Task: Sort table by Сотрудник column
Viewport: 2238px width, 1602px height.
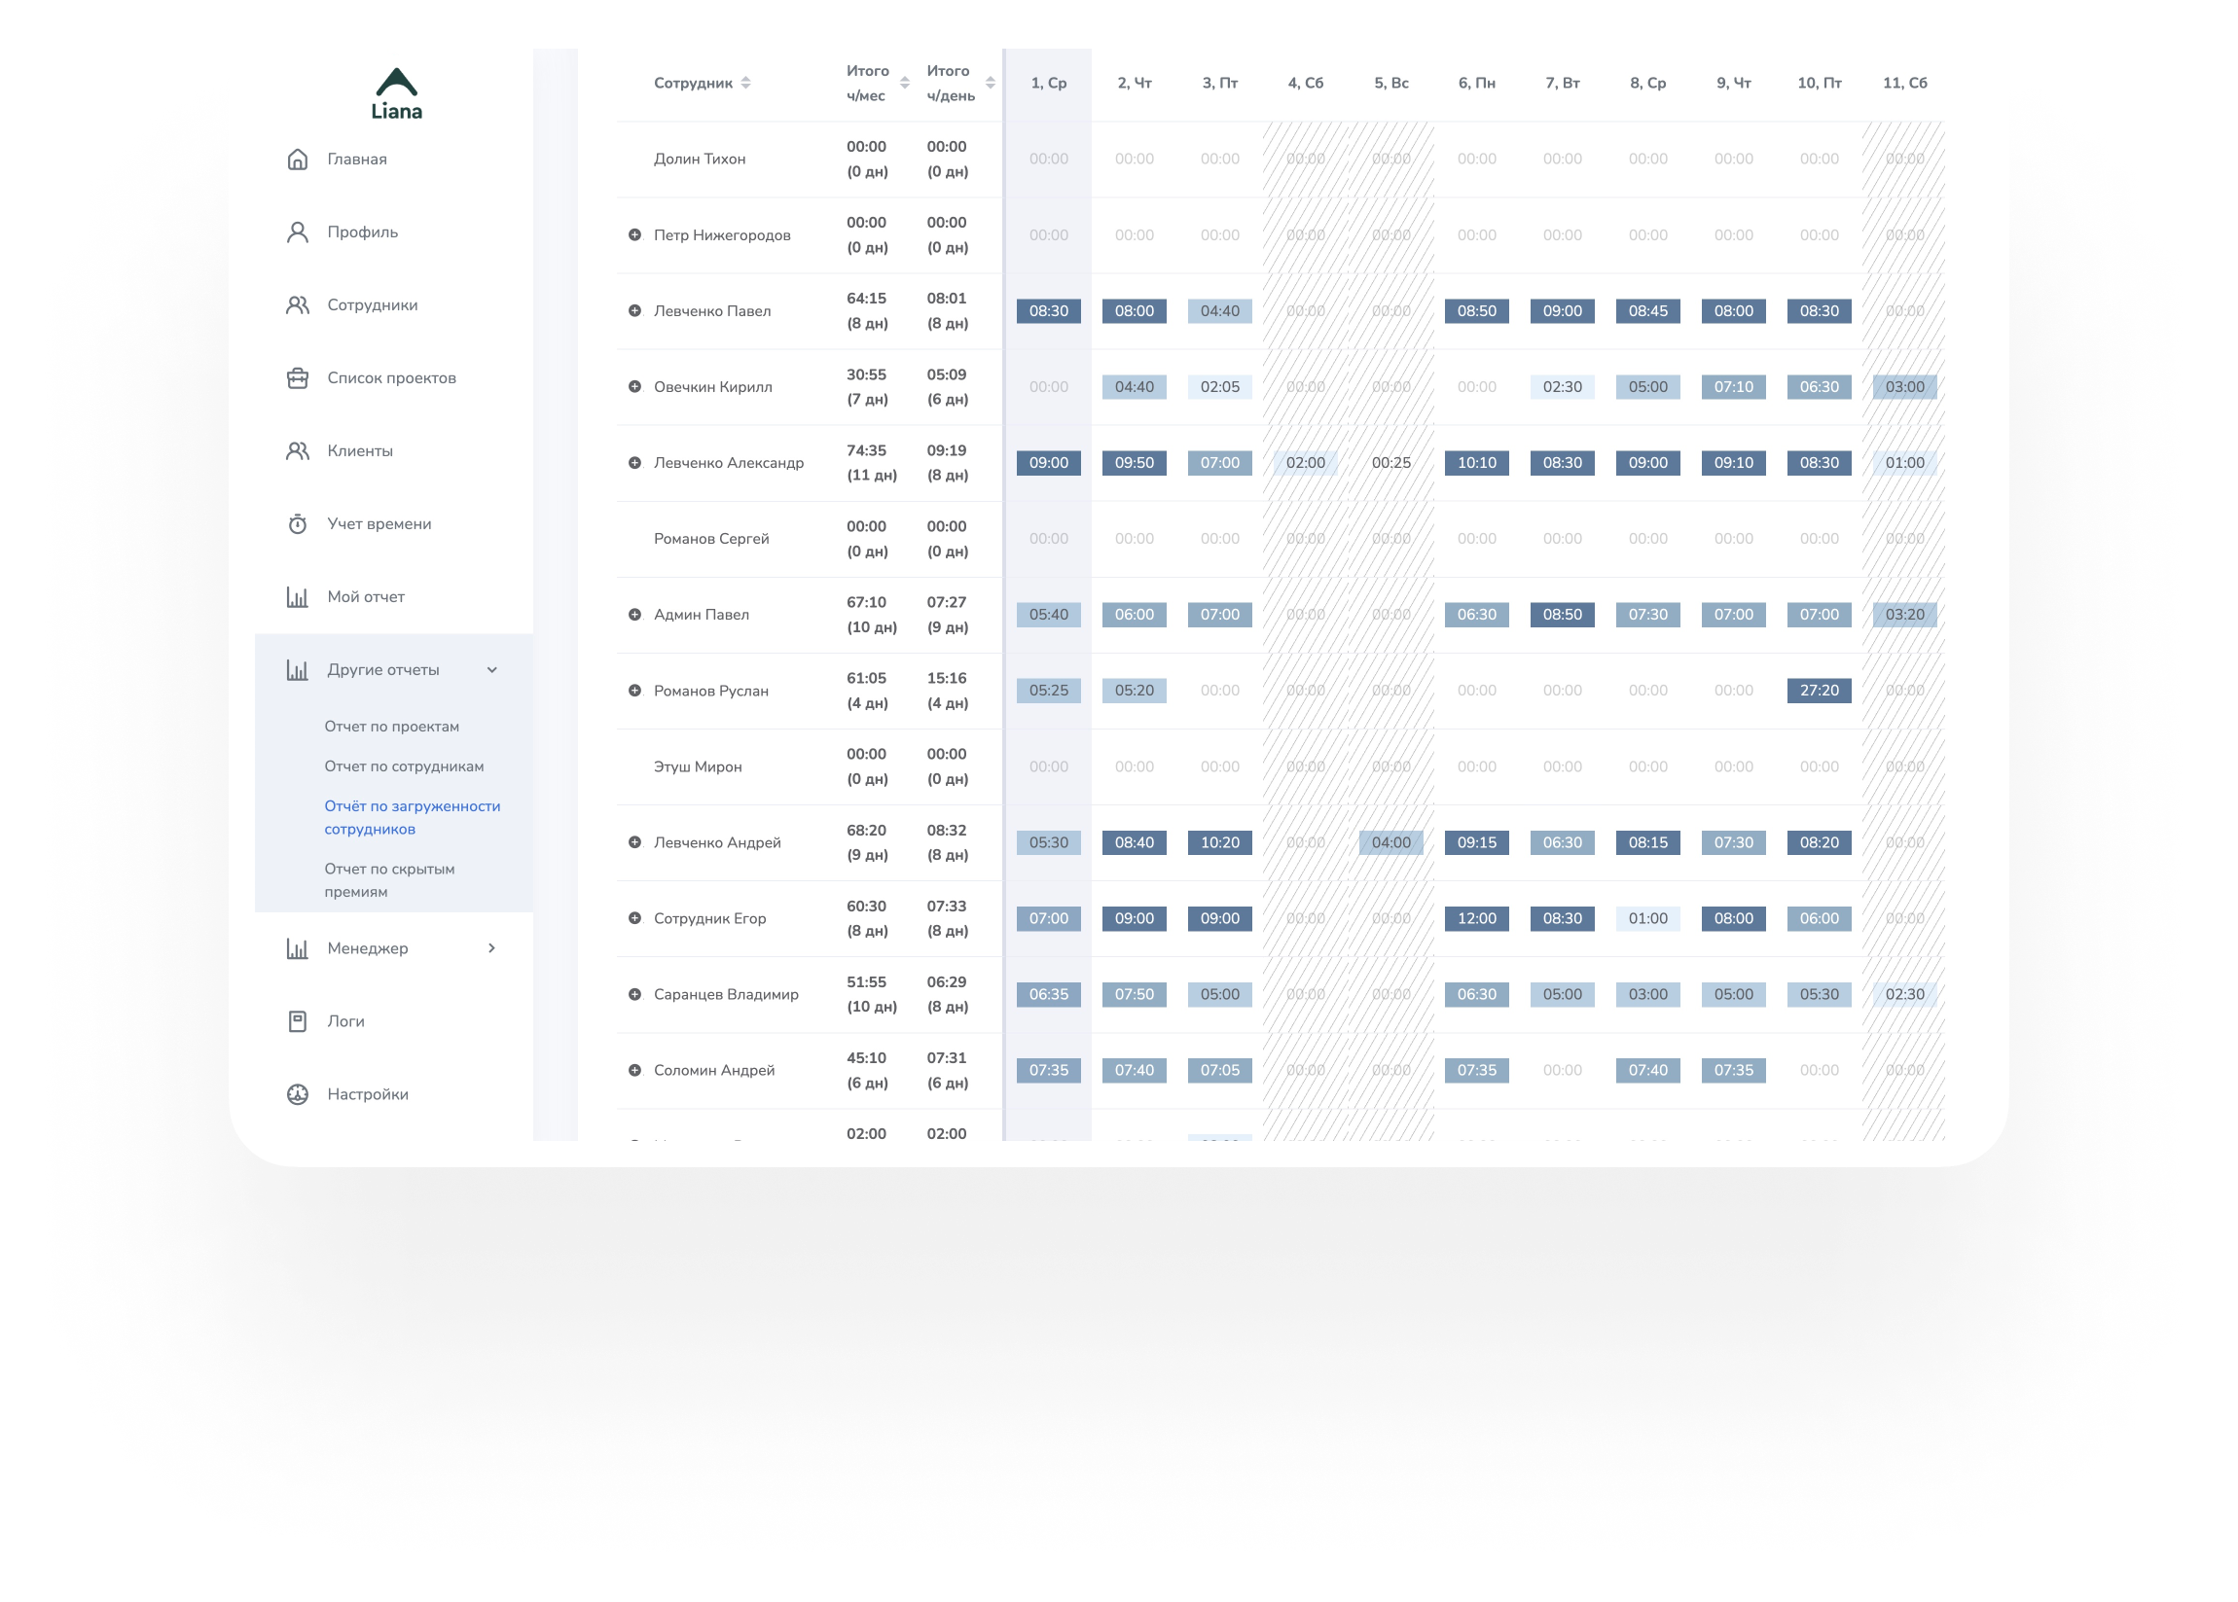Action: click(x=746, y=83)
